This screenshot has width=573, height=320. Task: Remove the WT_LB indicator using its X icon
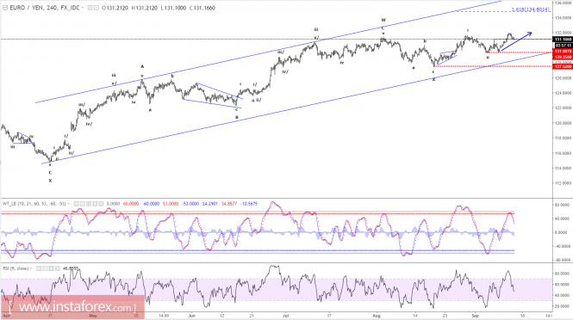point(101,204)
